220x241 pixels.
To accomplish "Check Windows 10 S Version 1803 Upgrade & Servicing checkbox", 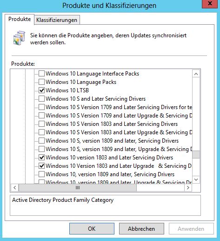I will coord(41,132).
